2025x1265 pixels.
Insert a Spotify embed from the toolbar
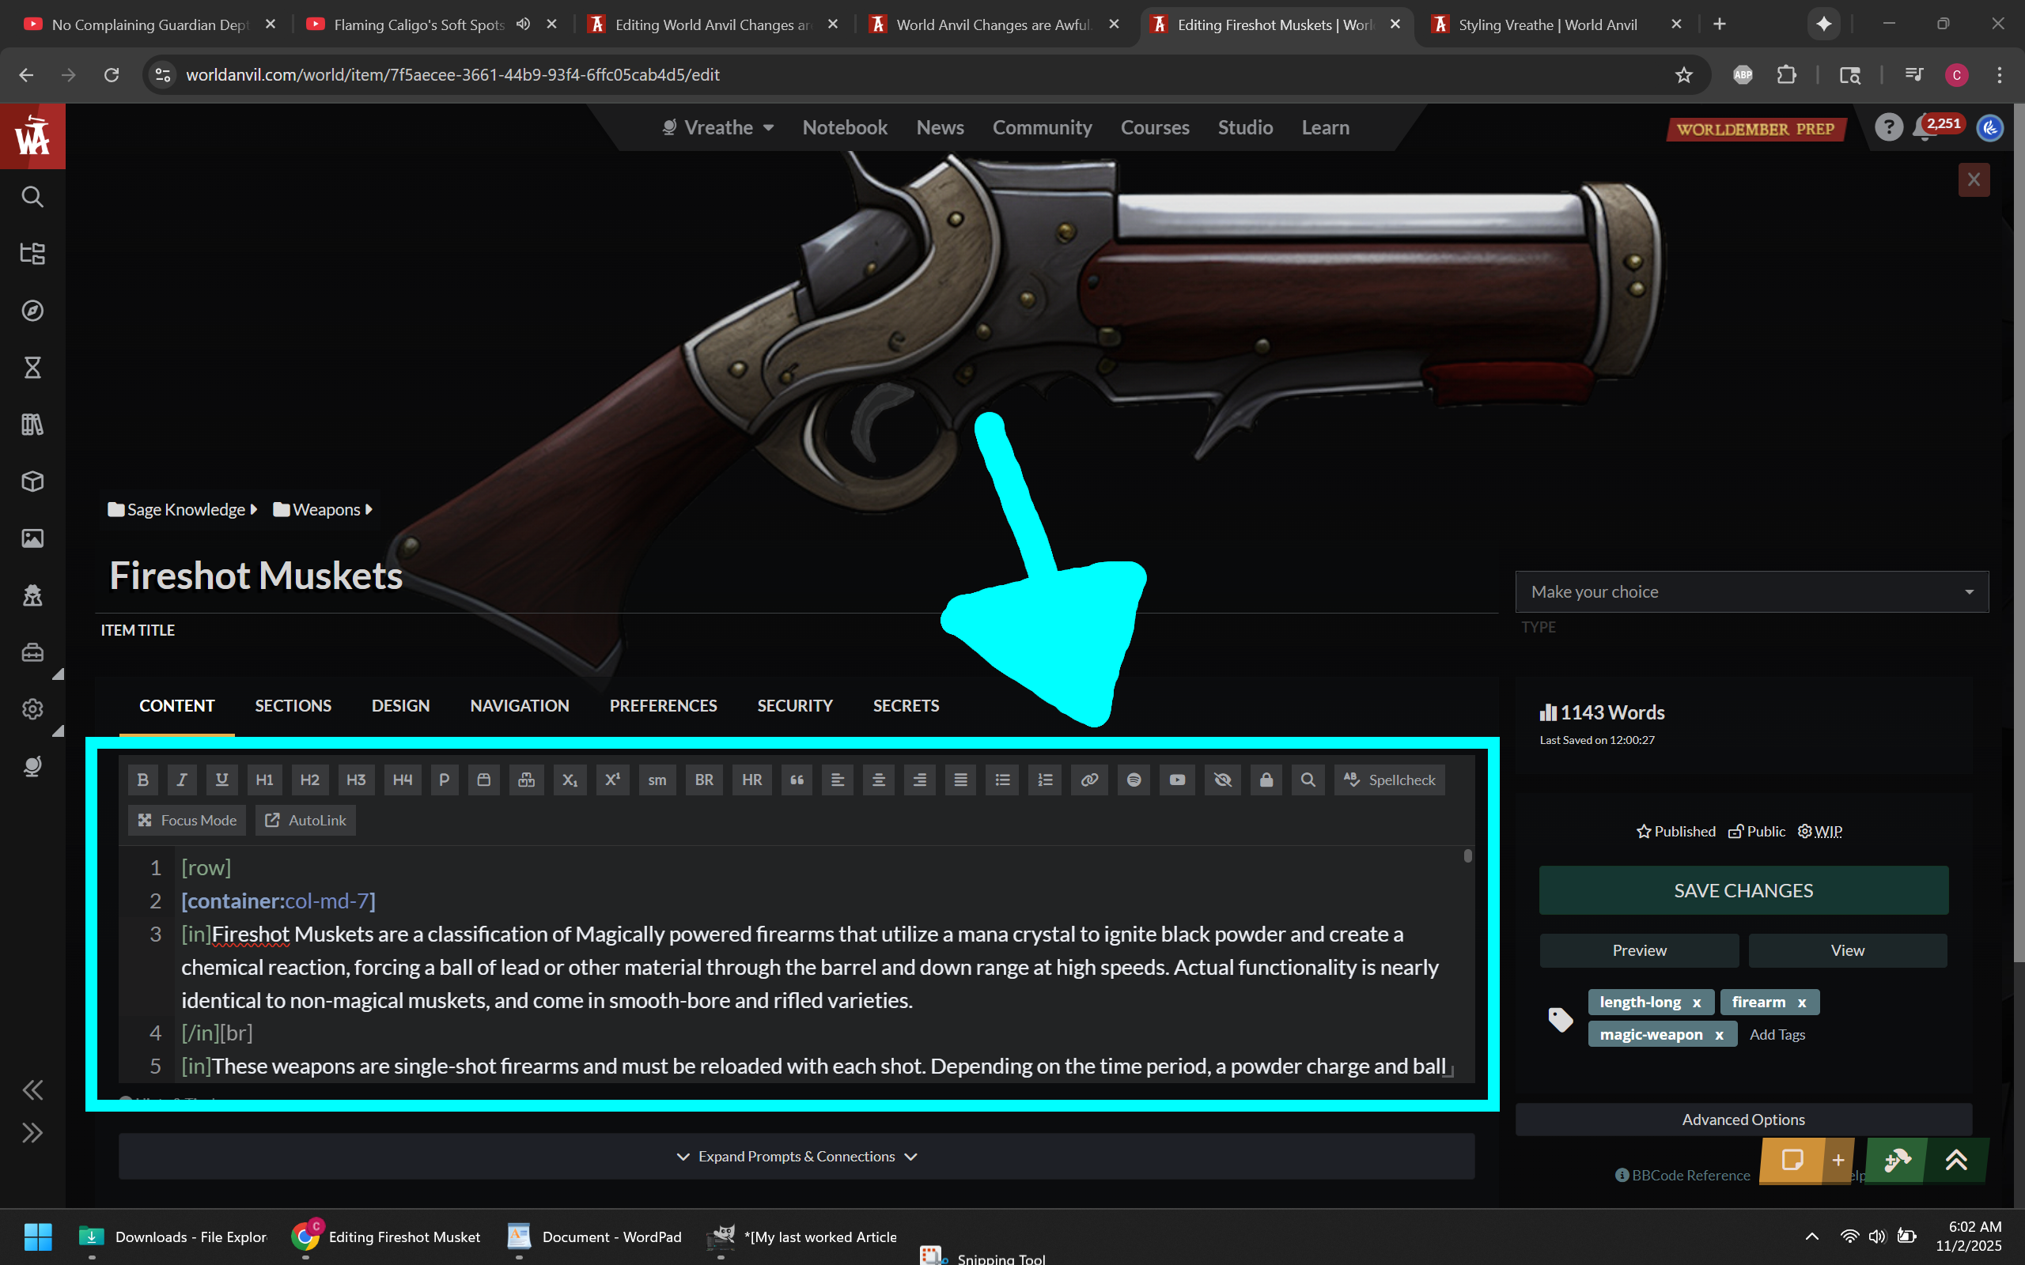1134,780
